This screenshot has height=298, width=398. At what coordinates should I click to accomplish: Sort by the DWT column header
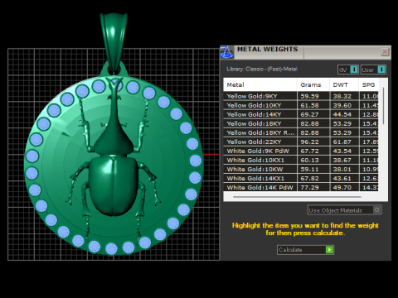coord(344,84)
